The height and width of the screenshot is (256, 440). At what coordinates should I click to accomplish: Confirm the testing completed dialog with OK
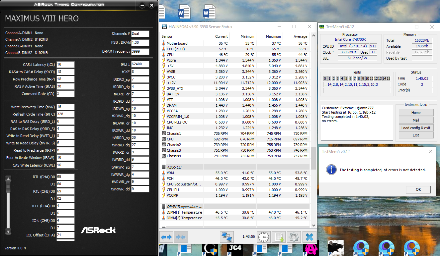[418, 189]
